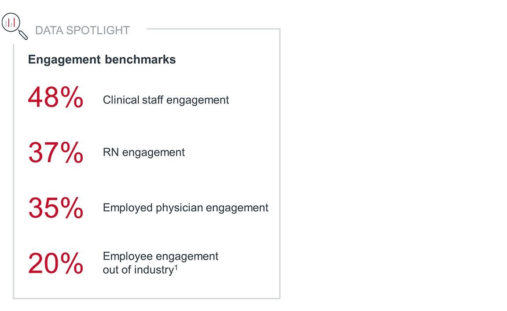Click the 20% figure
Screen dimensions: 507x311
[x=55, y=263]
